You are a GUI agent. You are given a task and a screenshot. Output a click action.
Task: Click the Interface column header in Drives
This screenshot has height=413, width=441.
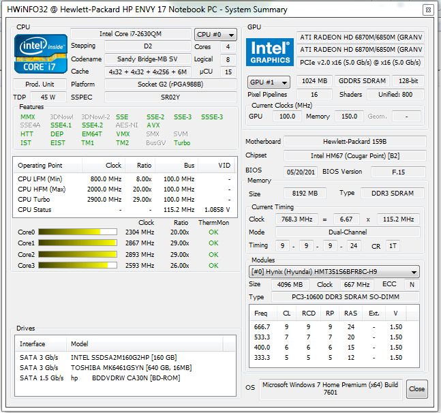pyautogui.click(x=41, y=344)
